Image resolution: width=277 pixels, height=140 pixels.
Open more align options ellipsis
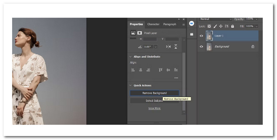tap(176, 78)
